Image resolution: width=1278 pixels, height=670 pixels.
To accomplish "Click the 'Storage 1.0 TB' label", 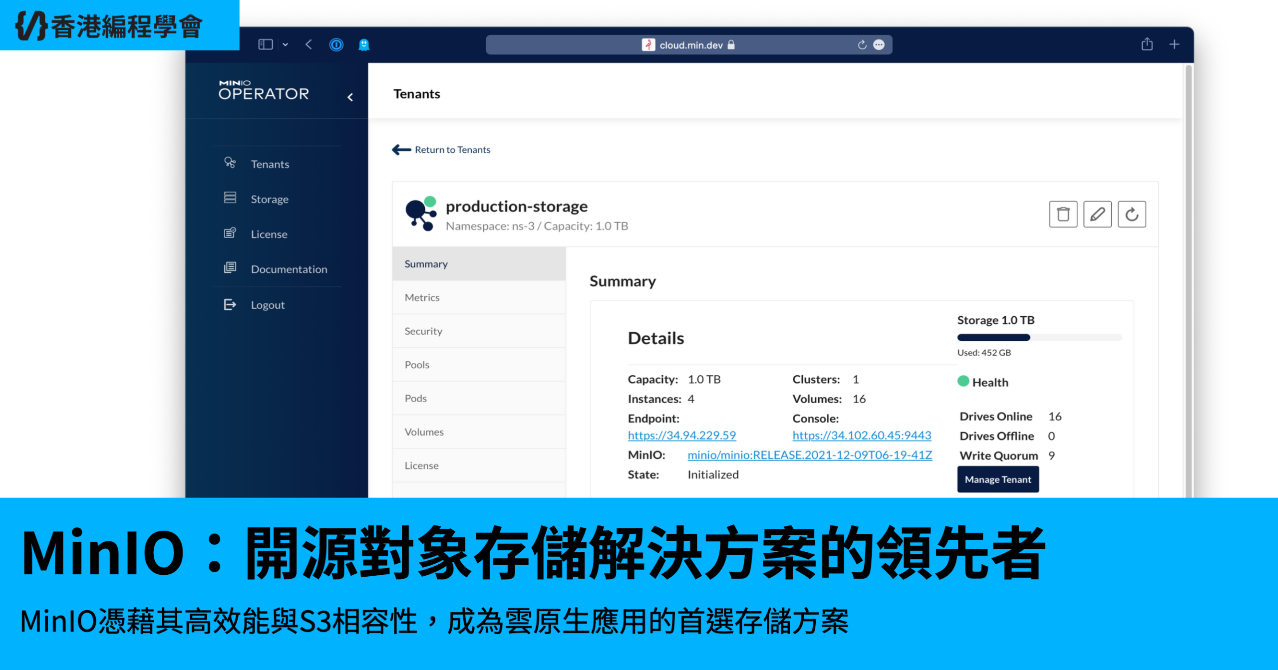I will pos(996,320).
